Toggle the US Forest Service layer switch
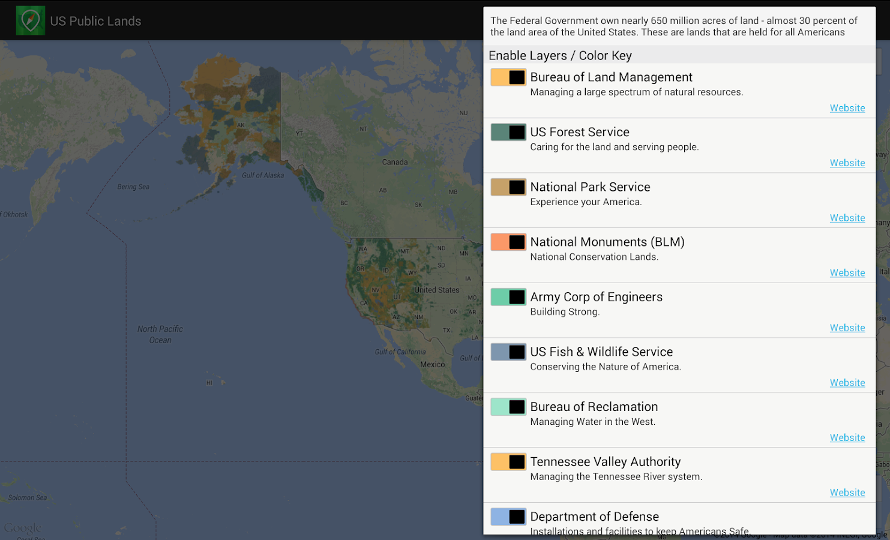This screenshot has height=540, width=890. tap(508, 132)
